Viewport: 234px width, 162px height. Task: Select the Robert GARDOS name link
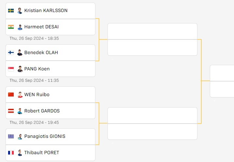click(x=42, y=111)
